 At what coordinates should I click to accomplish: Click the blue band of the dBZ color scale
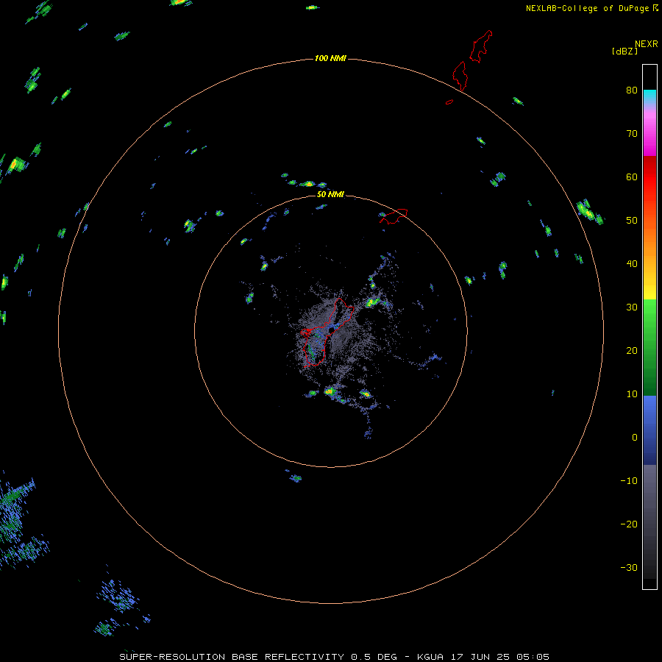coord(649,430)
